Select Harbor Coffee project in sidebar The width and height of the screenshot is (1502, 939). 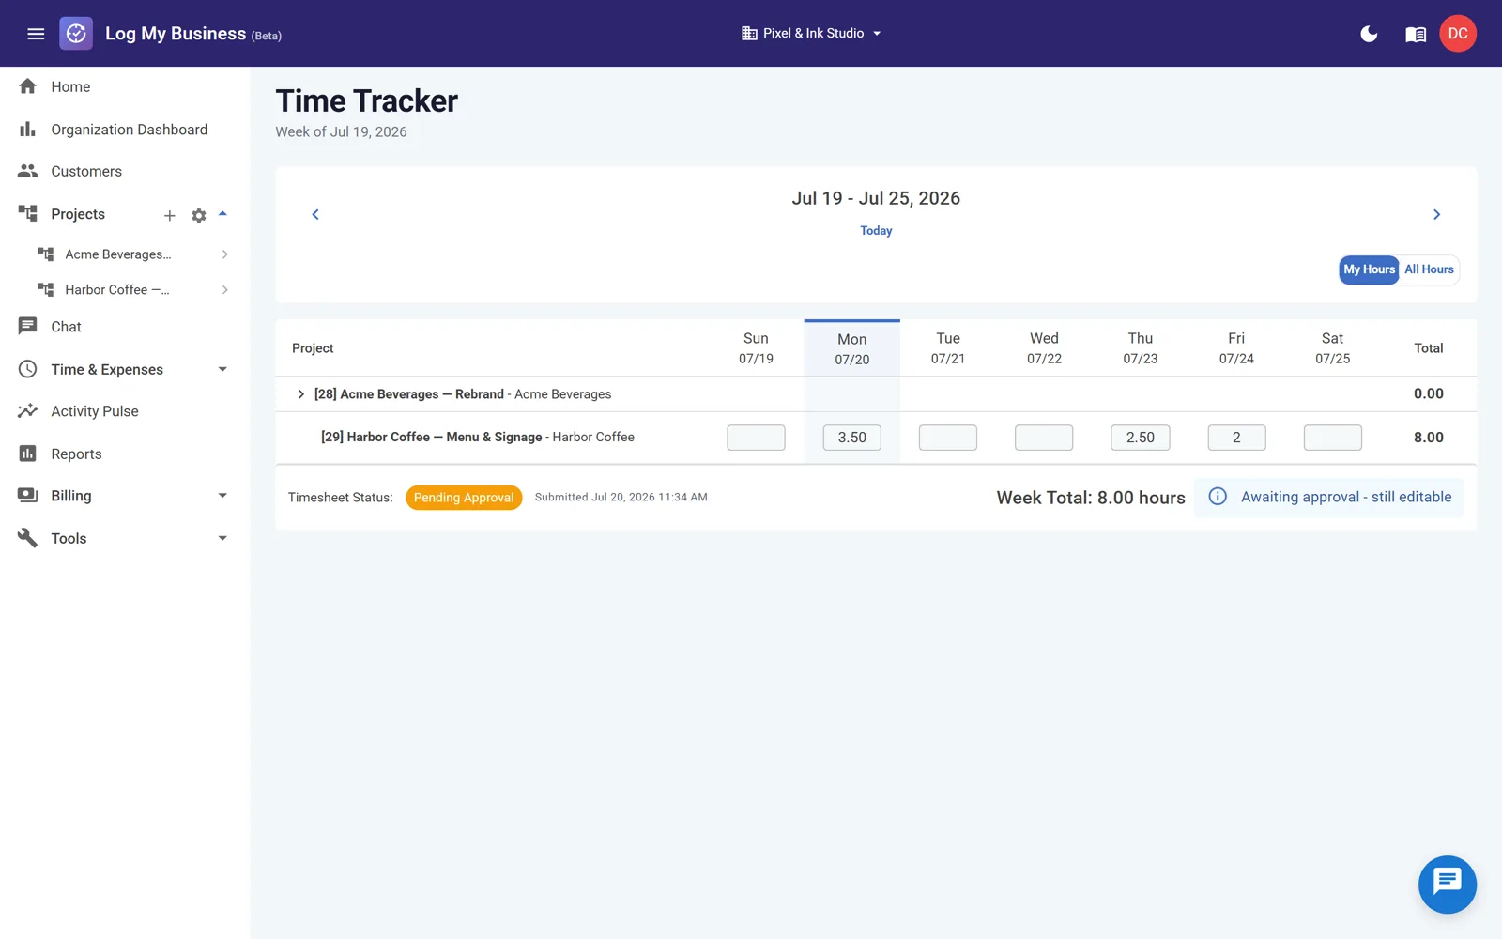tap(117, 290)
